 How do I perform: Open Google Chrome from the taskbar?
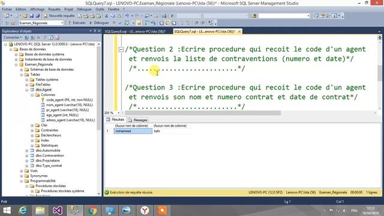92,211
